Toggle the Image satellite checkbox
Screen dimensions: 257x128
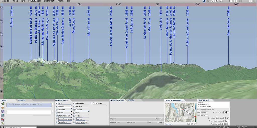click(74, 122)
